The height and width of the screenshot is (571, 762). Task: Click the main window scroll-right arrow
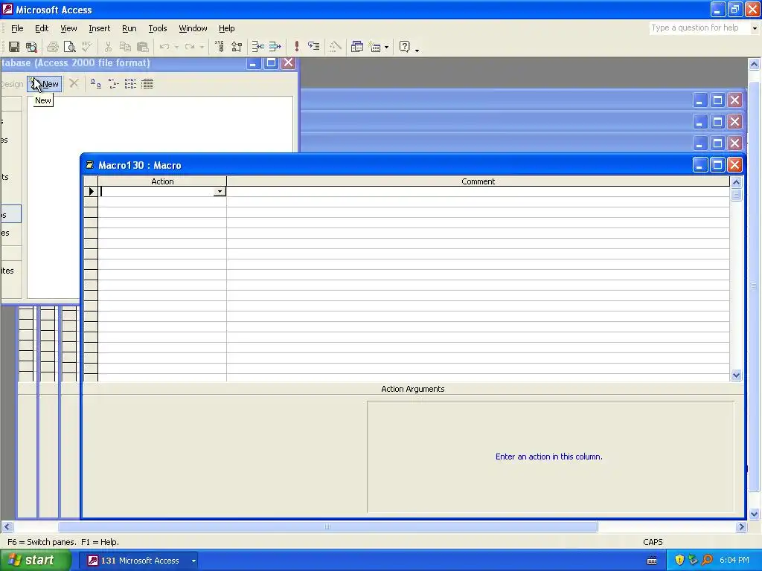pyautogui.click(x=741, y=527)
